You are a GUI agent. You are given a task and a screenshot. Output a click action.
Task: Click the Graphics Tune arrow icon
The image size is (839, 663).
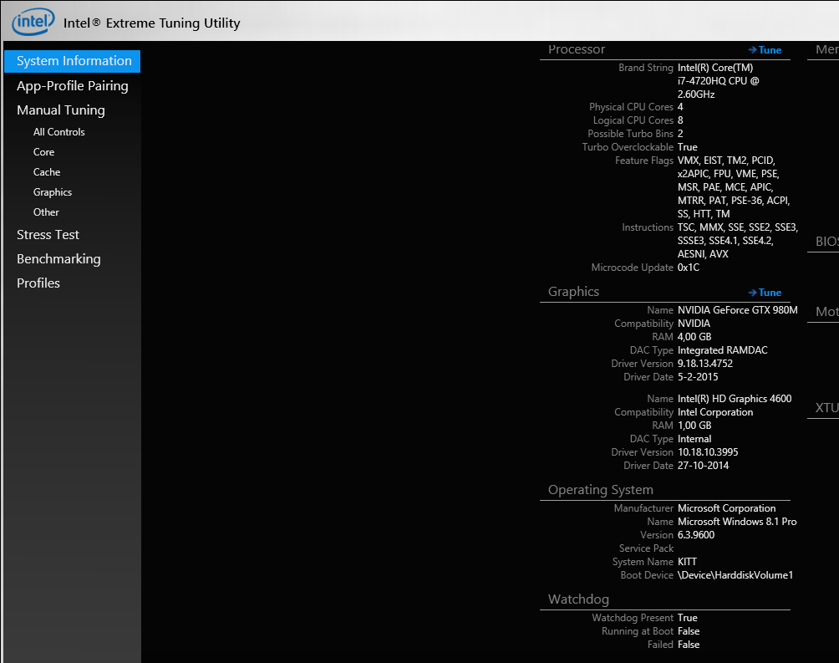[x=752, y=293]
